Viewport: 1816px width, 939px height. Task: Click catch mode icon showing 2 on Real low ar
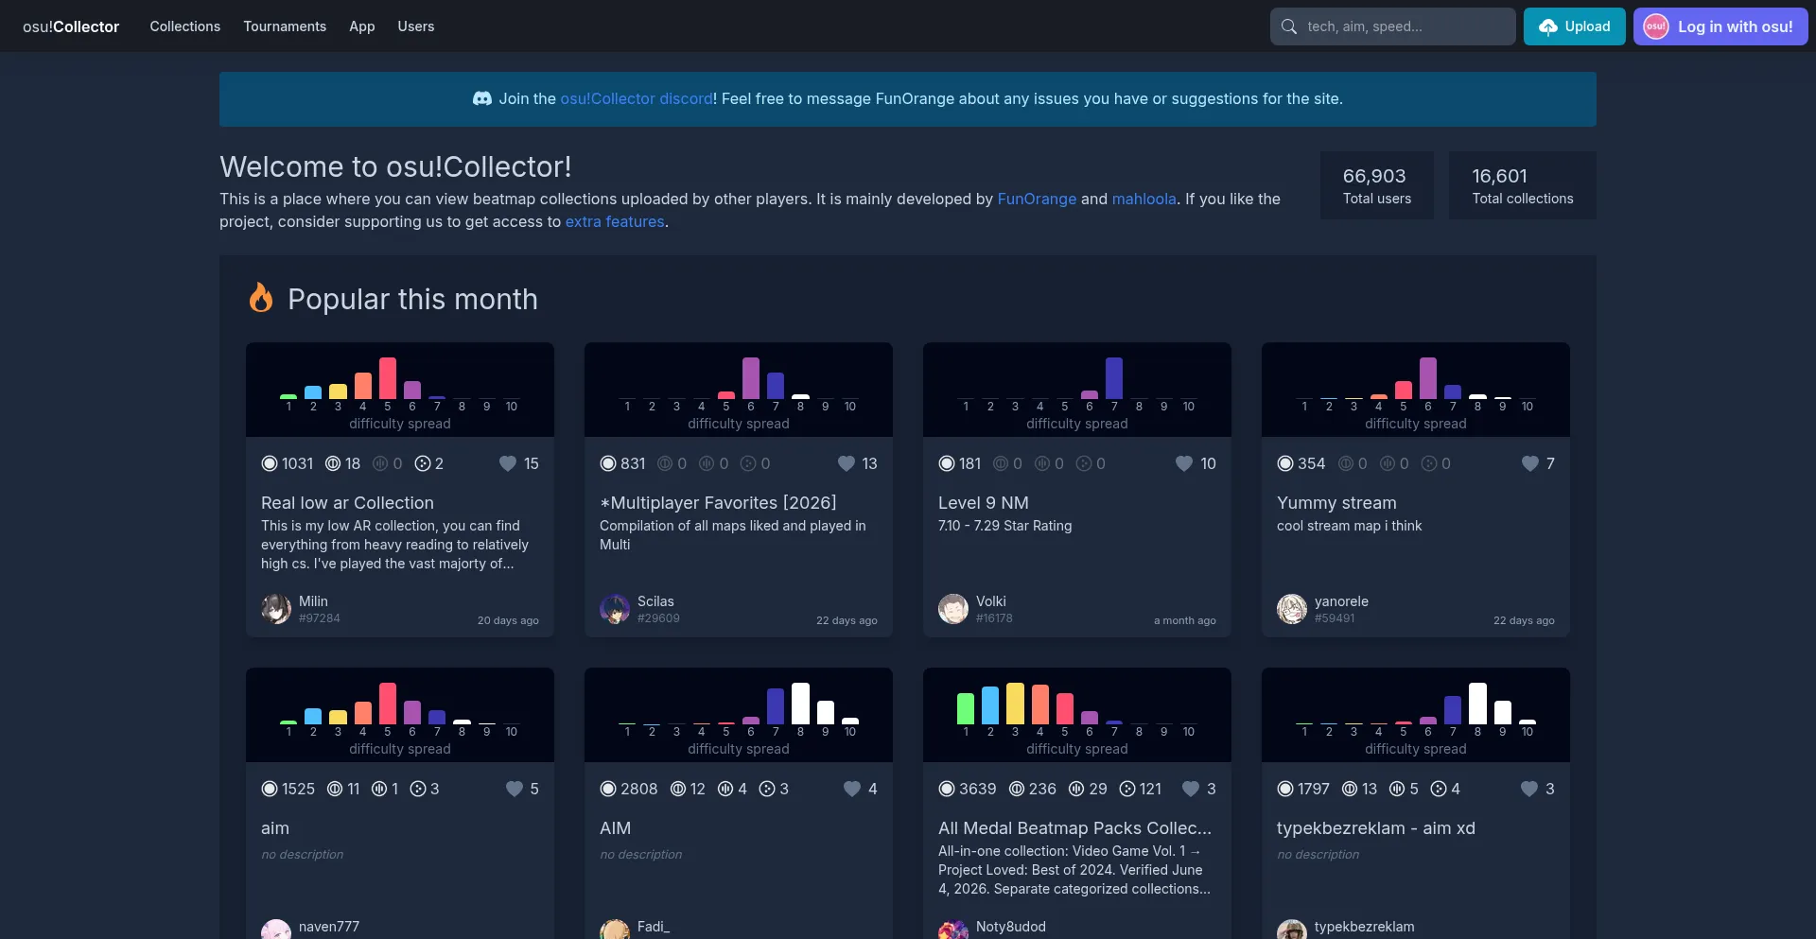[423, 463]
